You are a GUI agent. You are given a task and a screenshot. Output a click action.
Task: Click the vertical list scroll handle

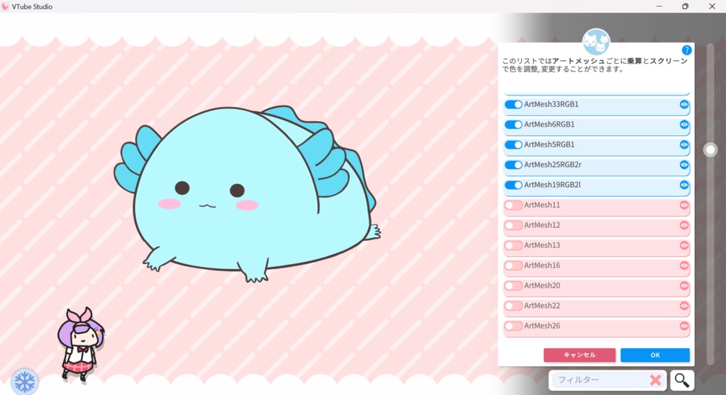pyautogui.click(x=710, y=150)
